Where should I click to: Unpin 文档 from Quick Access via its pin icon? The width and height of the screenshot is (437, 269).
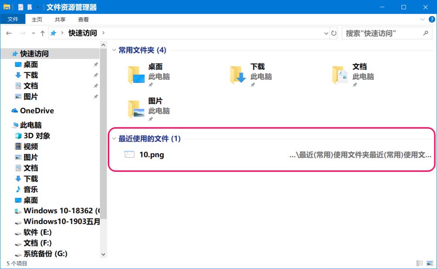coord(96,86)
